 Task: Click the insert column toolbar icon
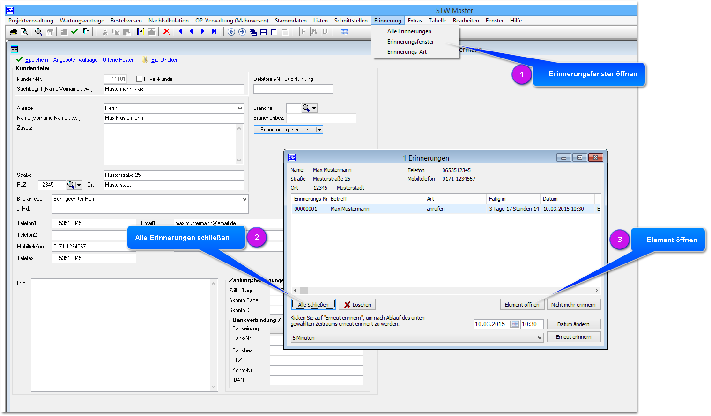coord(141,32)
